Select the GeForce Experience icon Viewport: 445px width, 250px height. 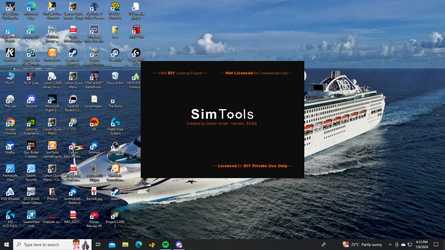31,126
